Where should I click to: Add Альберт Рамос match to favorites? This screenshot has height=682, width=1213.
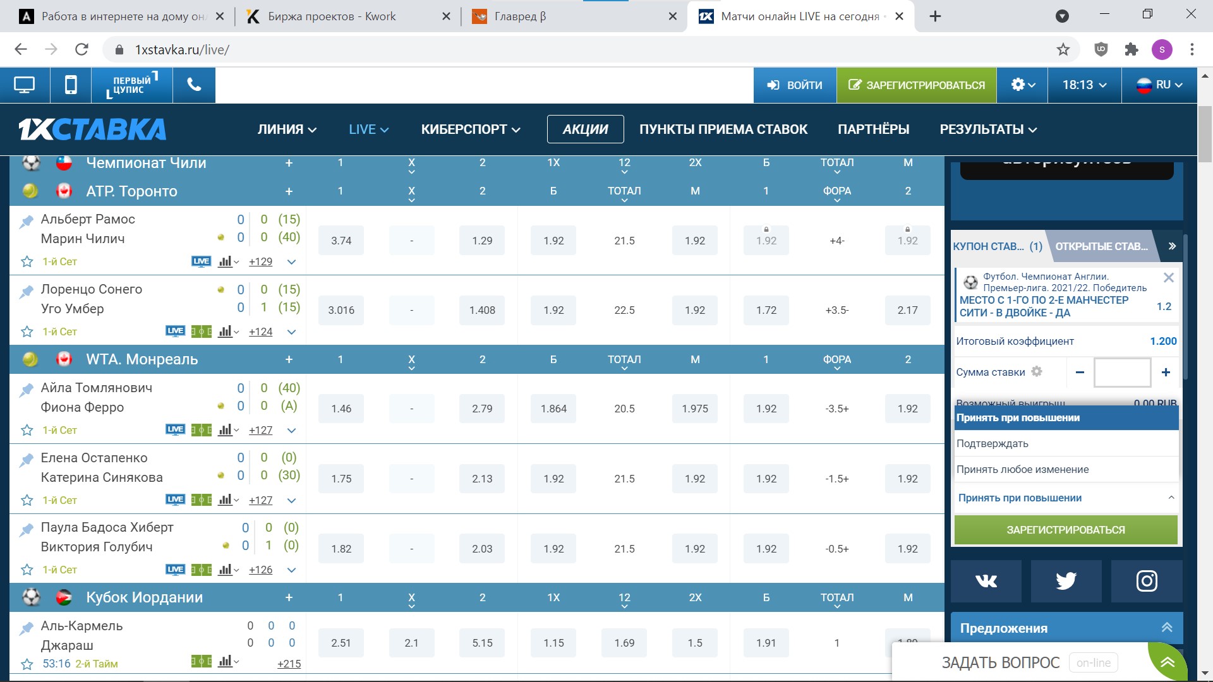(x=27, y=261)
